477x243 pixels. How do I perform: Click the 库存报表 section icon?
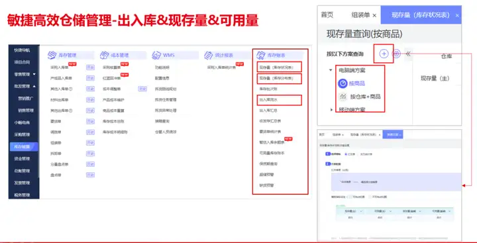point(261,55)
